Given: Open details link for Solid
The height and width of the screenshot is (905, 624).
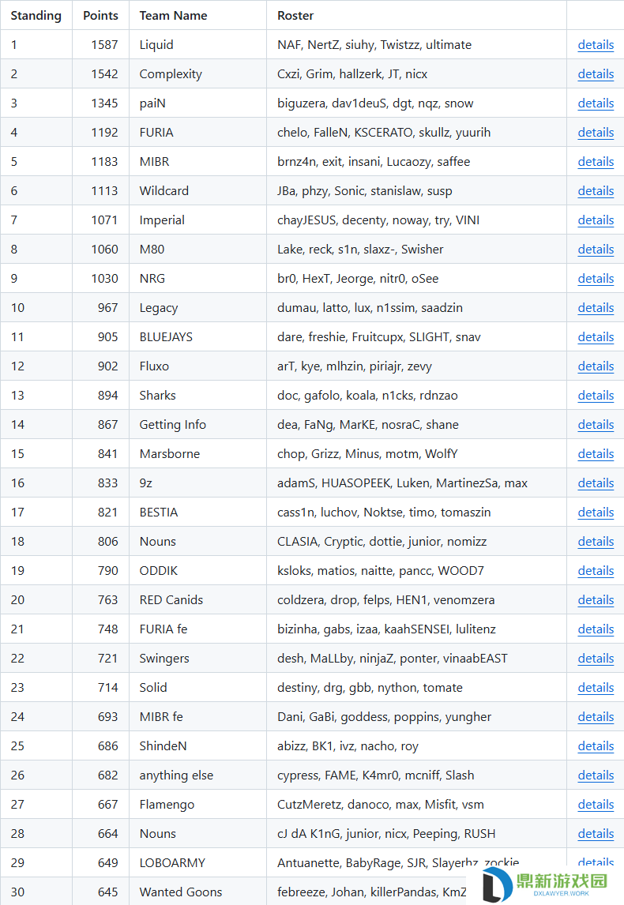Looking at the screenshot, I should 596,687.
